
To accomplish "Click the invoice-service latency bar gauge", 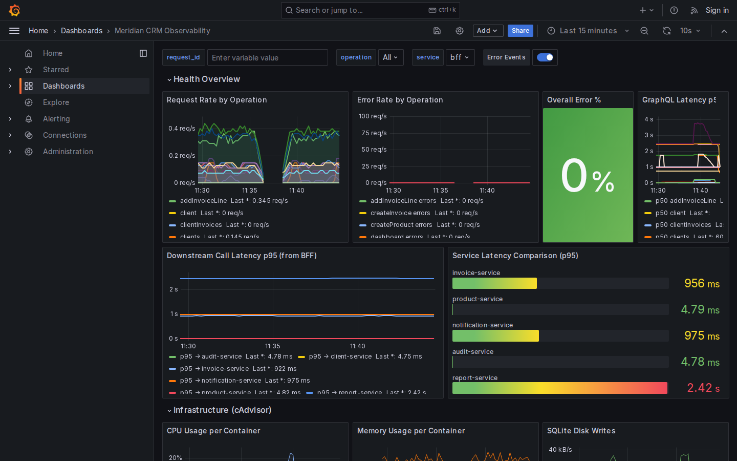I will [x=560, y=283].
